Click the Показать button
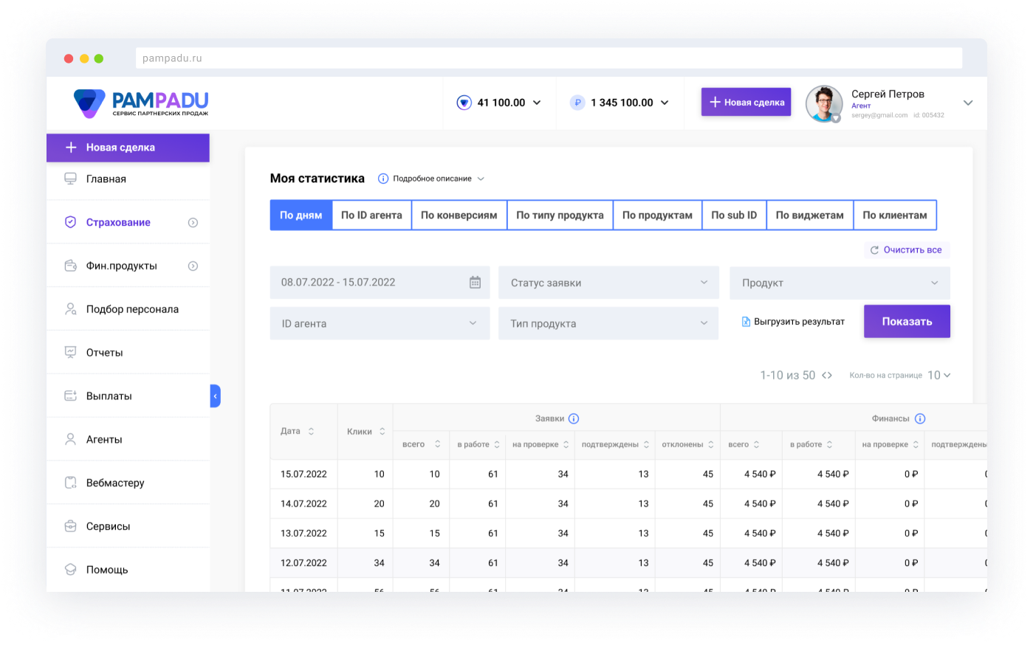Viewport: 1033px width, 645px height. coord(907,321)
